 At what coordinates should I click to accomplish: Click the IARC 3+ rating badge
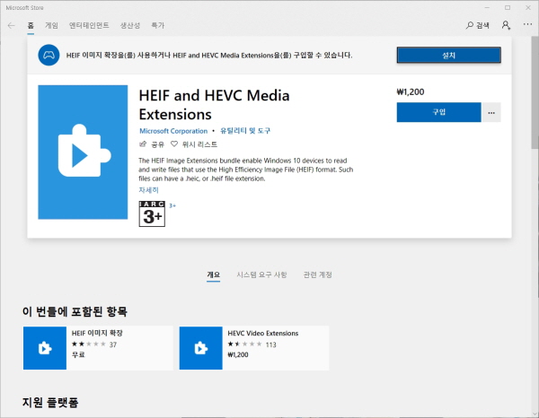pos(152,213)
